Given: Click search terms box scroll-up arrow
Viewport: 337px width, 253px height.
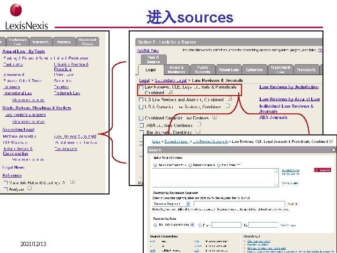Looking at the screenshot, I should 276,171.
